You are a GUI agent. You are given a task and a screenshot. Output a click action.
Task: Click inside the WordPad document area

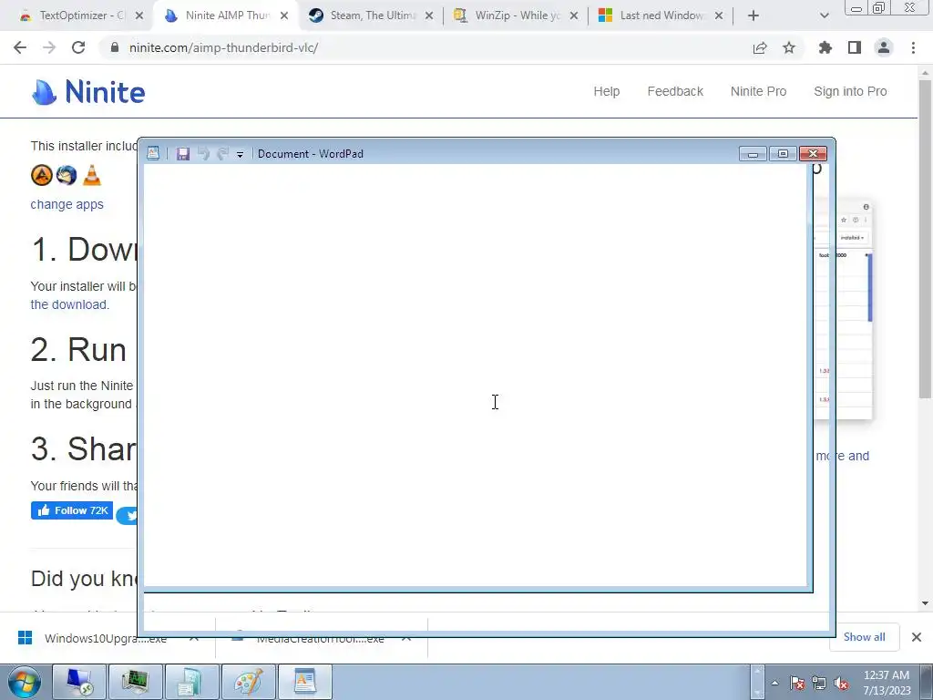point(475,375)
